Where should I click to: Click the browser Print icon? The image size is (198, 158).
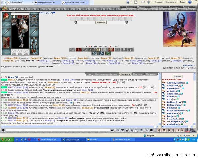pyautogui.click(x=149, y=2)
